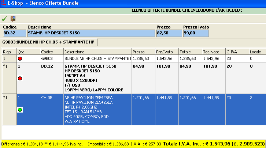Click 1.201,66 in the Totale column

[190, 109]
